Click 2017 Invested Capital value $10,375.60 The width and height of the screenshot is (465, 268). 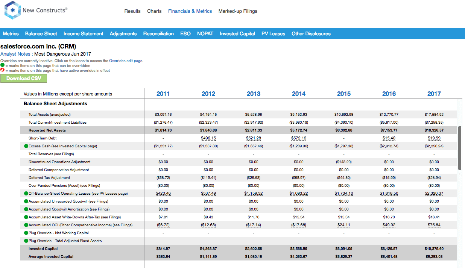point(434,249)
